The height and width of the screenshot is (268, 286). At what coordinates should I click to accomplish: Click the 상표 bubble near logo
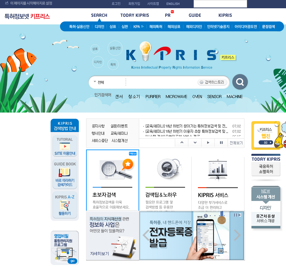95,49
